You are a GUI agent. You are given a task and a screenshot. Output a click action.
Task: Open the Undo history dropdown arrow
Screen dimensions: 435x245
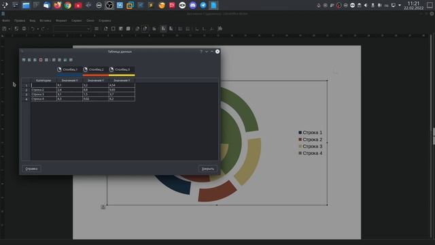click(x=38, y=29)
